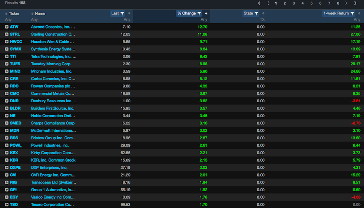The width and height of the screenshot is (364, 208).
Task: Click the Results 193 count label
Action: (x=15, y=3)
